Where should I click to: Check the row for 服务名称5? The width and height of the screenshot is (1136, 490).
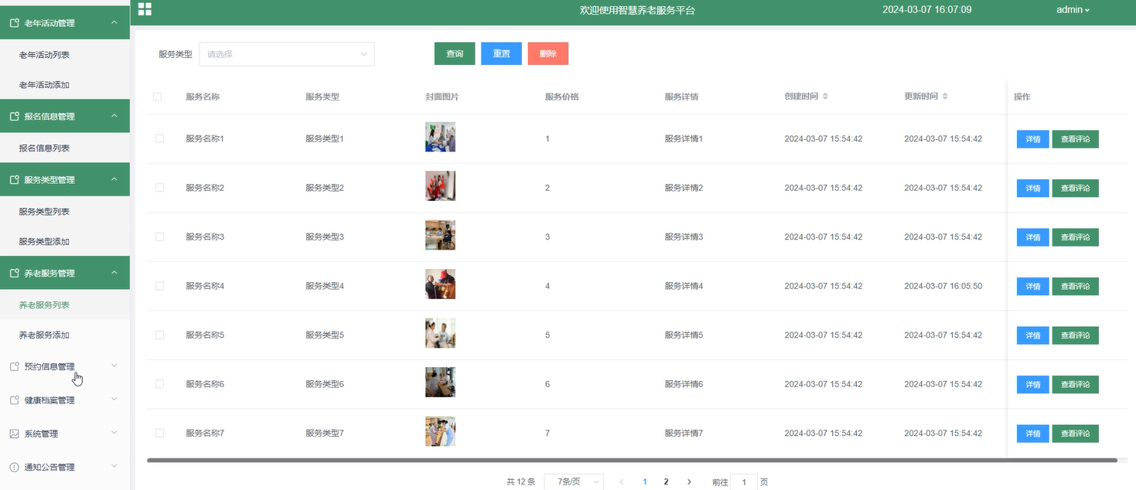pyautogui.click(x=160, y=335)
